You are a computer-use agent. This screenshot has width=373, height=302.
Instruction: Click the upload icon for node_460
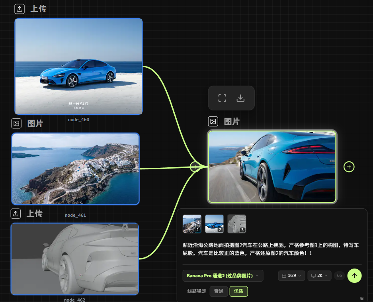[x=20, y=9]
